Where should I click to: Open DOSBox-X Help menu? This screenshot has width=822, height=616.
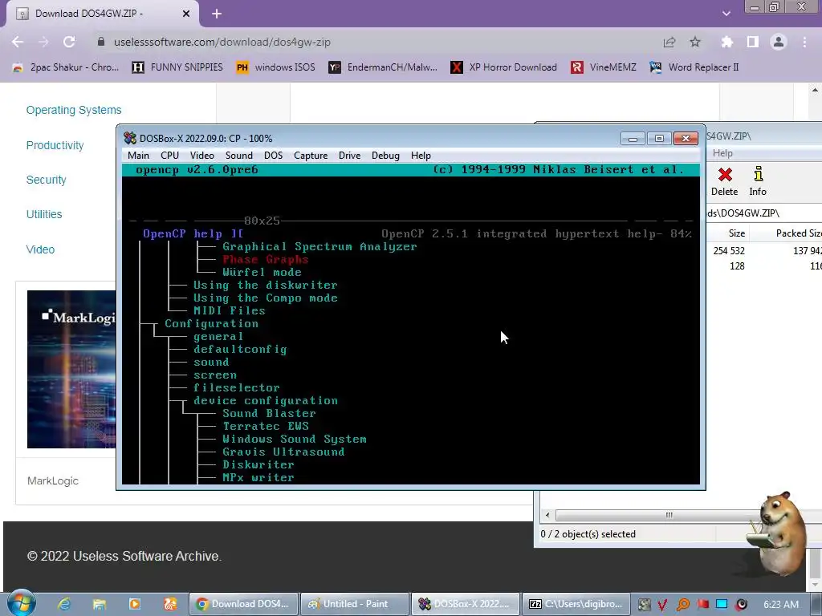click(421, 156)
